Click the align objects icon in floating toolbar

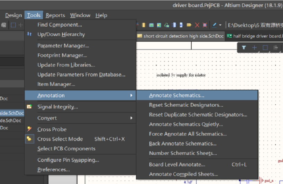(x=276, y=48)
